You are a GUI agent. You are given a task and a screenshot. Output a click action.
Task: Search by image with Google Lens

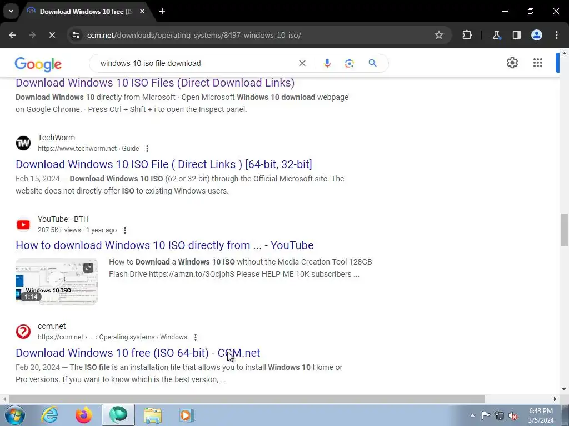point(349,63)
